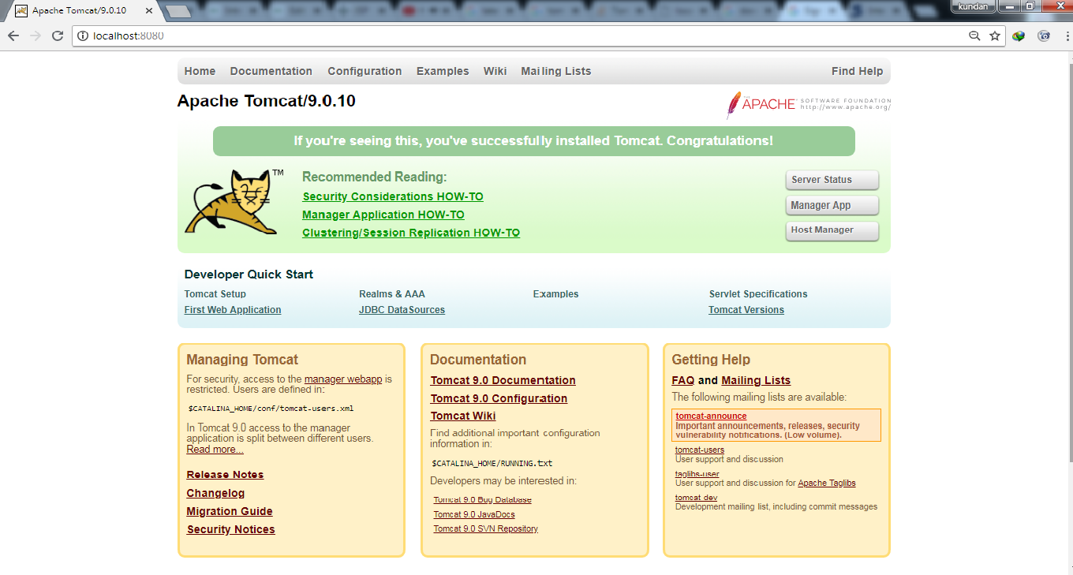
Task: Open Tomcat Versions link
Action: click(746, 310)
